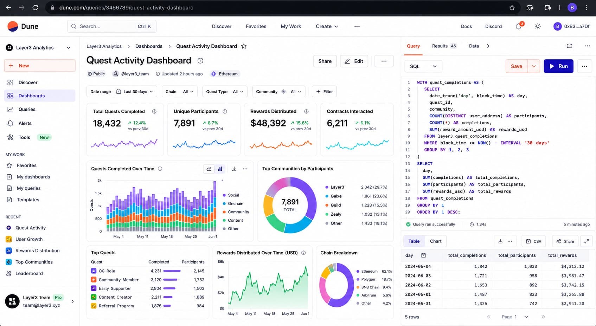Viewport: 596px width, 326px height.
Task: Run the SQL query
Action: point(558,66)
